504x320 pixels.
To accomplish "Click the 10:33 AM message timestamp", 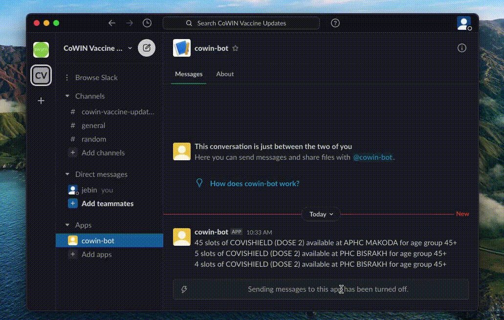I will pos(259,232).
